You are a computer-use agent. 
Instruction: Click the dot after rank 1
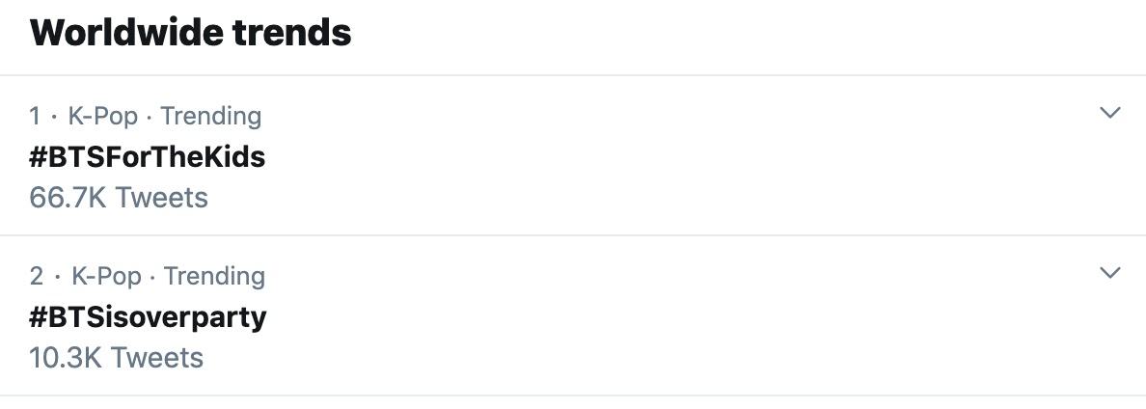(54, 117)
